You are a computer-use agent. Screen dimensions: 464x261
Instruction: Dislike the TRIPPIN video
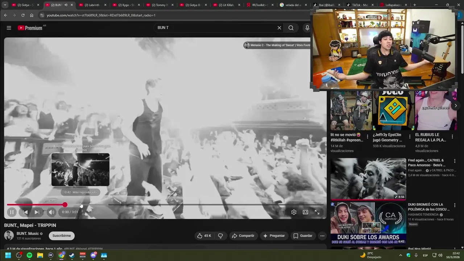pyautogui.click(x=220, y=236)
